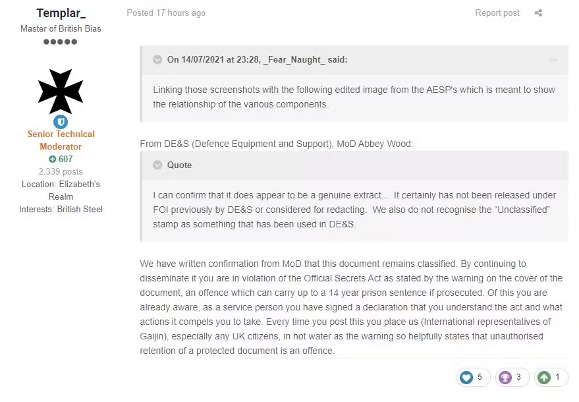Screen dimensions: 579x402
Task: Click the quote bubble icon on _Fear_Naught_'s quote
Action: click(157, 59)
